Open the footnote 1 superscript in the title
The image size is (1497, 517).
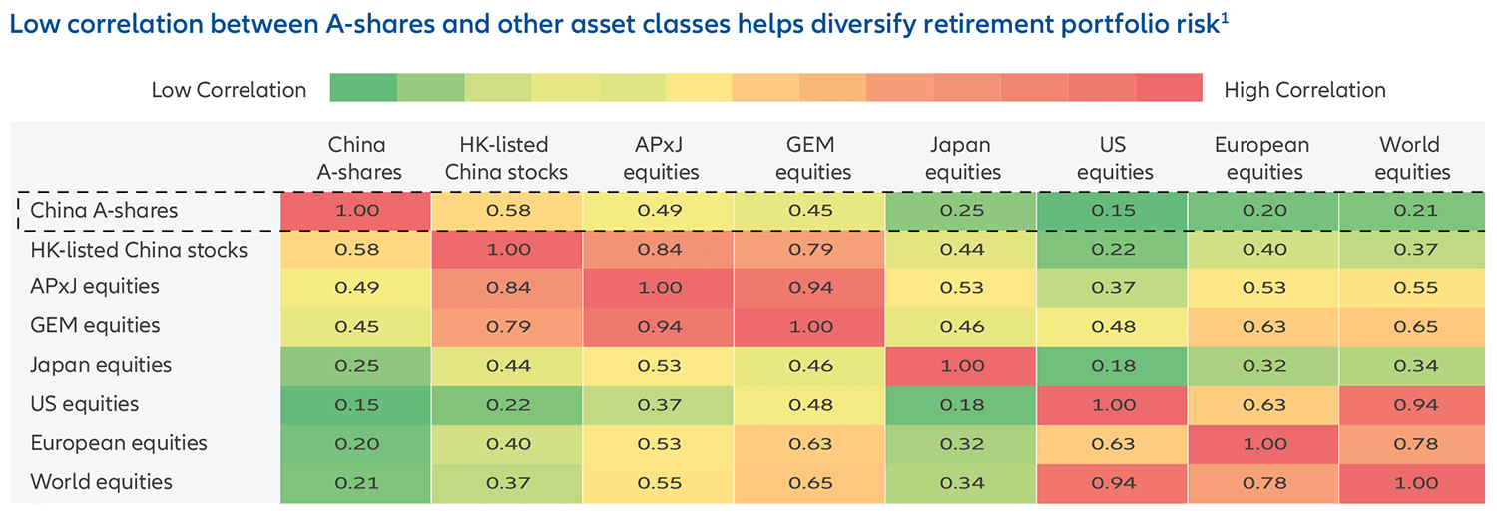[x=1225, y=18]
